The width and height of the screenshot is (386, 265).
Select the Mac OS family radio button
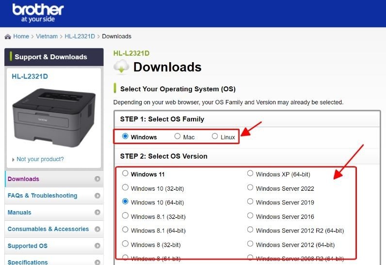click(x=177, y=137)
